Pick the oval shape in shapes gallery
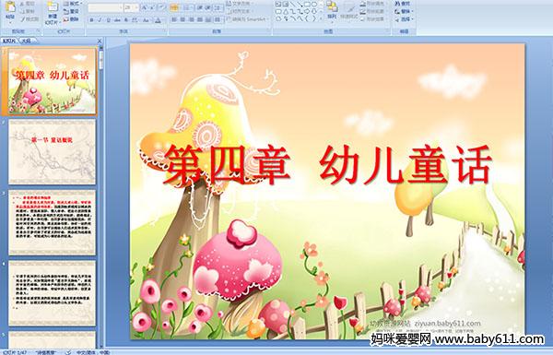The image size is (553, 355). pyautogui.click(x=314, y=4)
